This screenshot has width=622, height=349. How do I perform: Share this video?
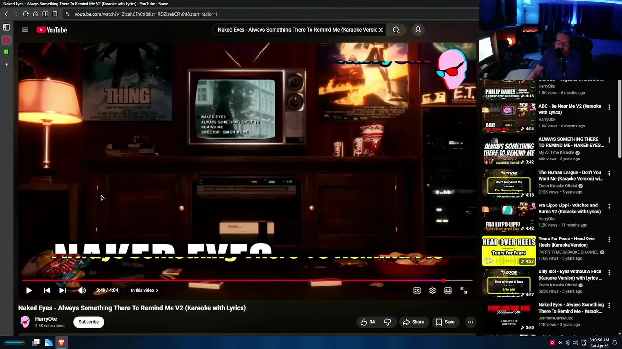(x=413, y=322)
